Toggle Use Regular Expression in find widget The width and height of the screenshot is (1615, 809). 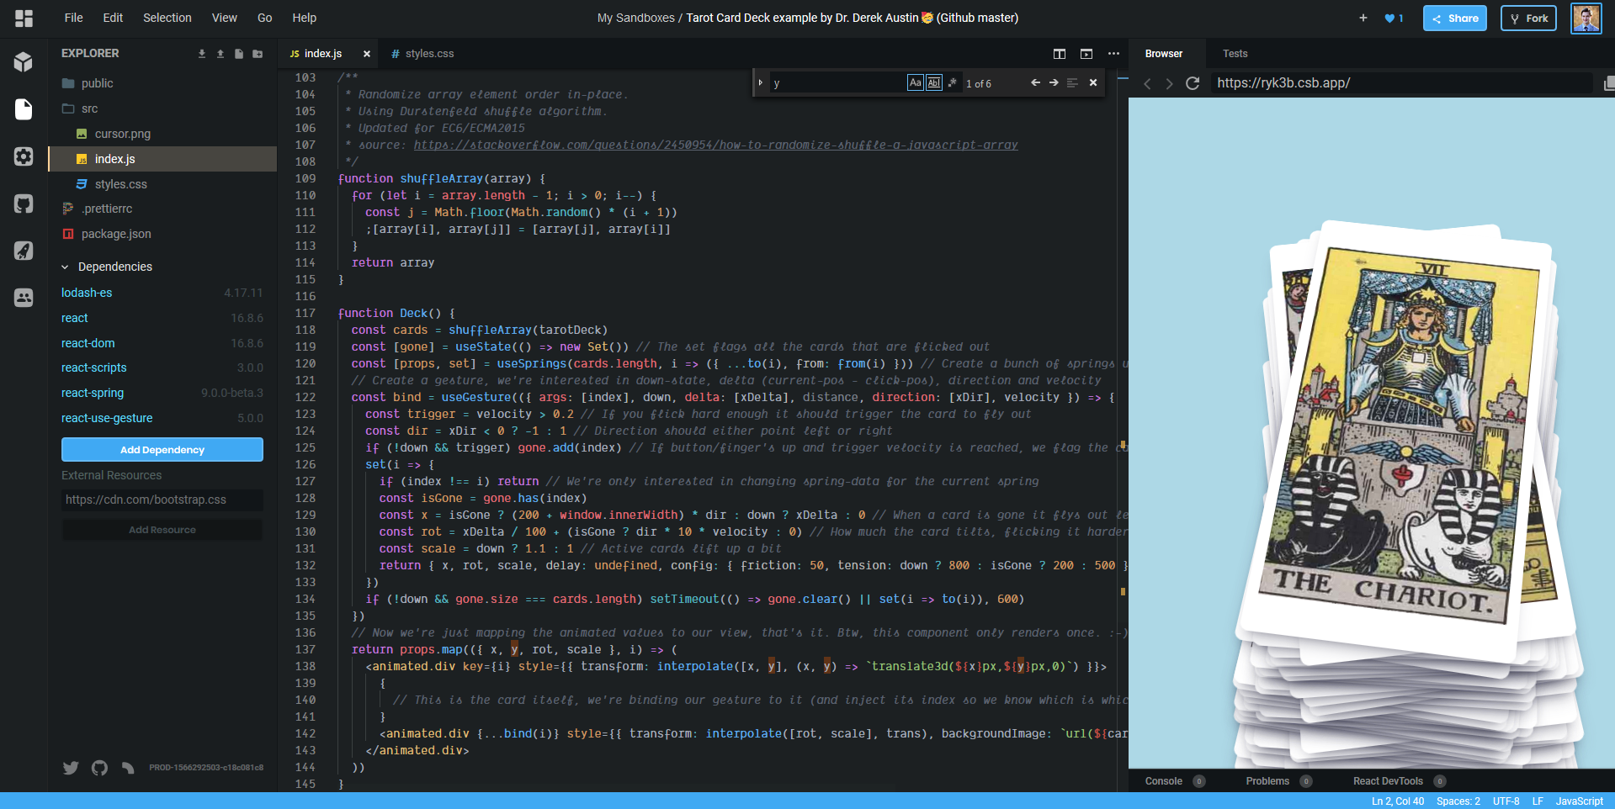(x=953, y=82)
